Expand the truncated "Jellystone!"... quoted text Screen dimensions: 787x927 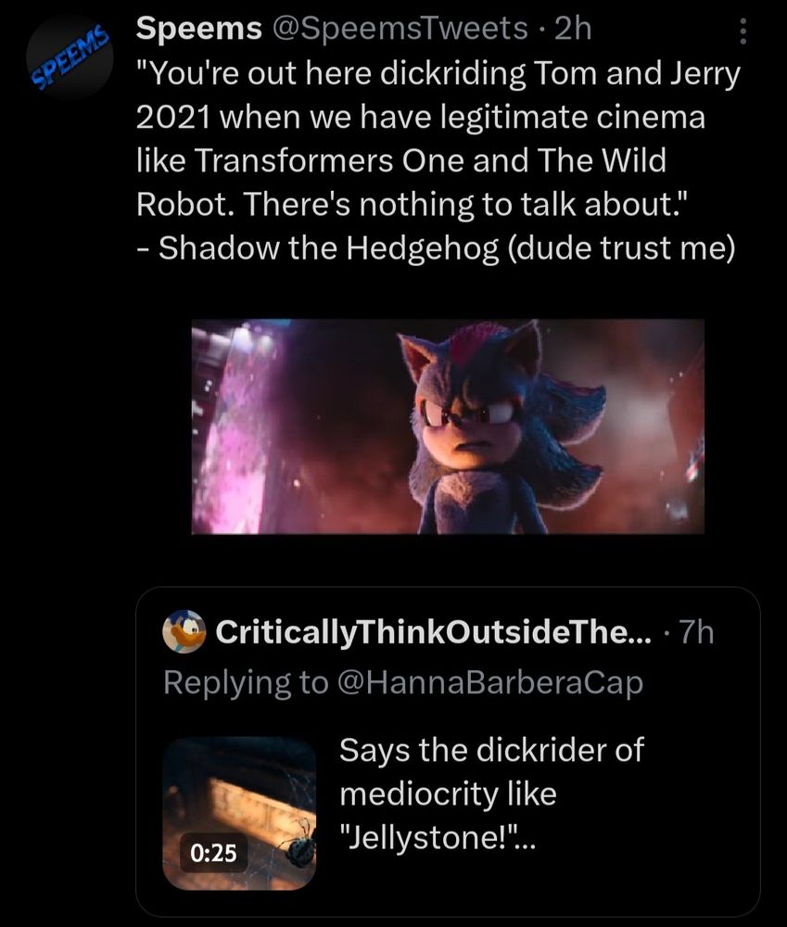click(440, 840)
